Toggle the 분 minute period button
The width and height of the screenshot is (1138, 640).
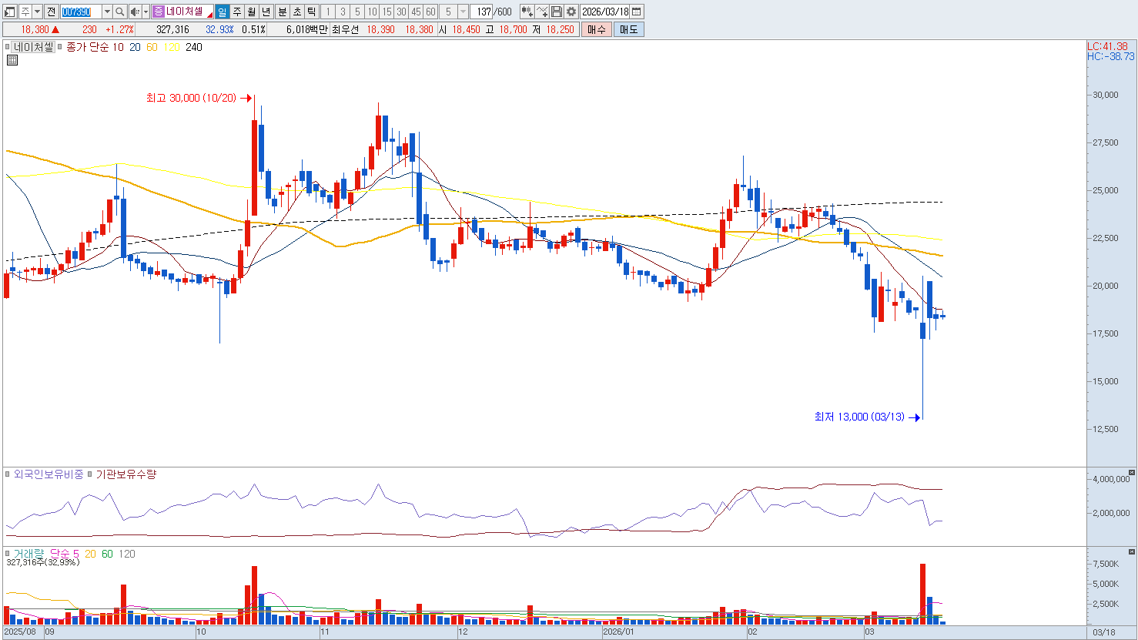coord(282,12)
